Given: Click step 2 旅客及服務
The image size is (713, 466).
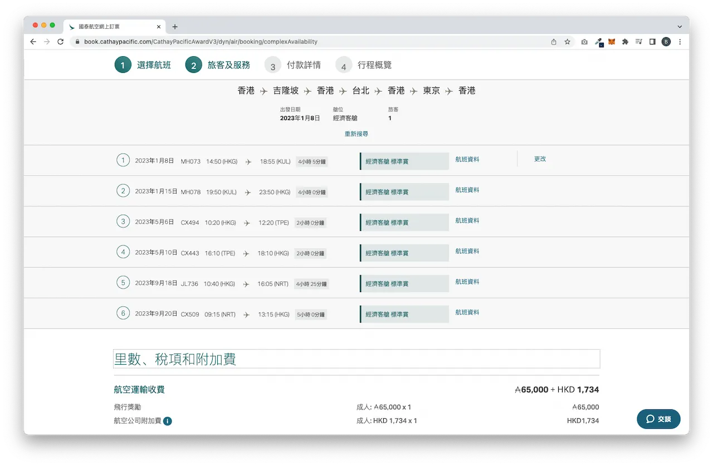Looking at the screenshot, I should click(218, 65).
